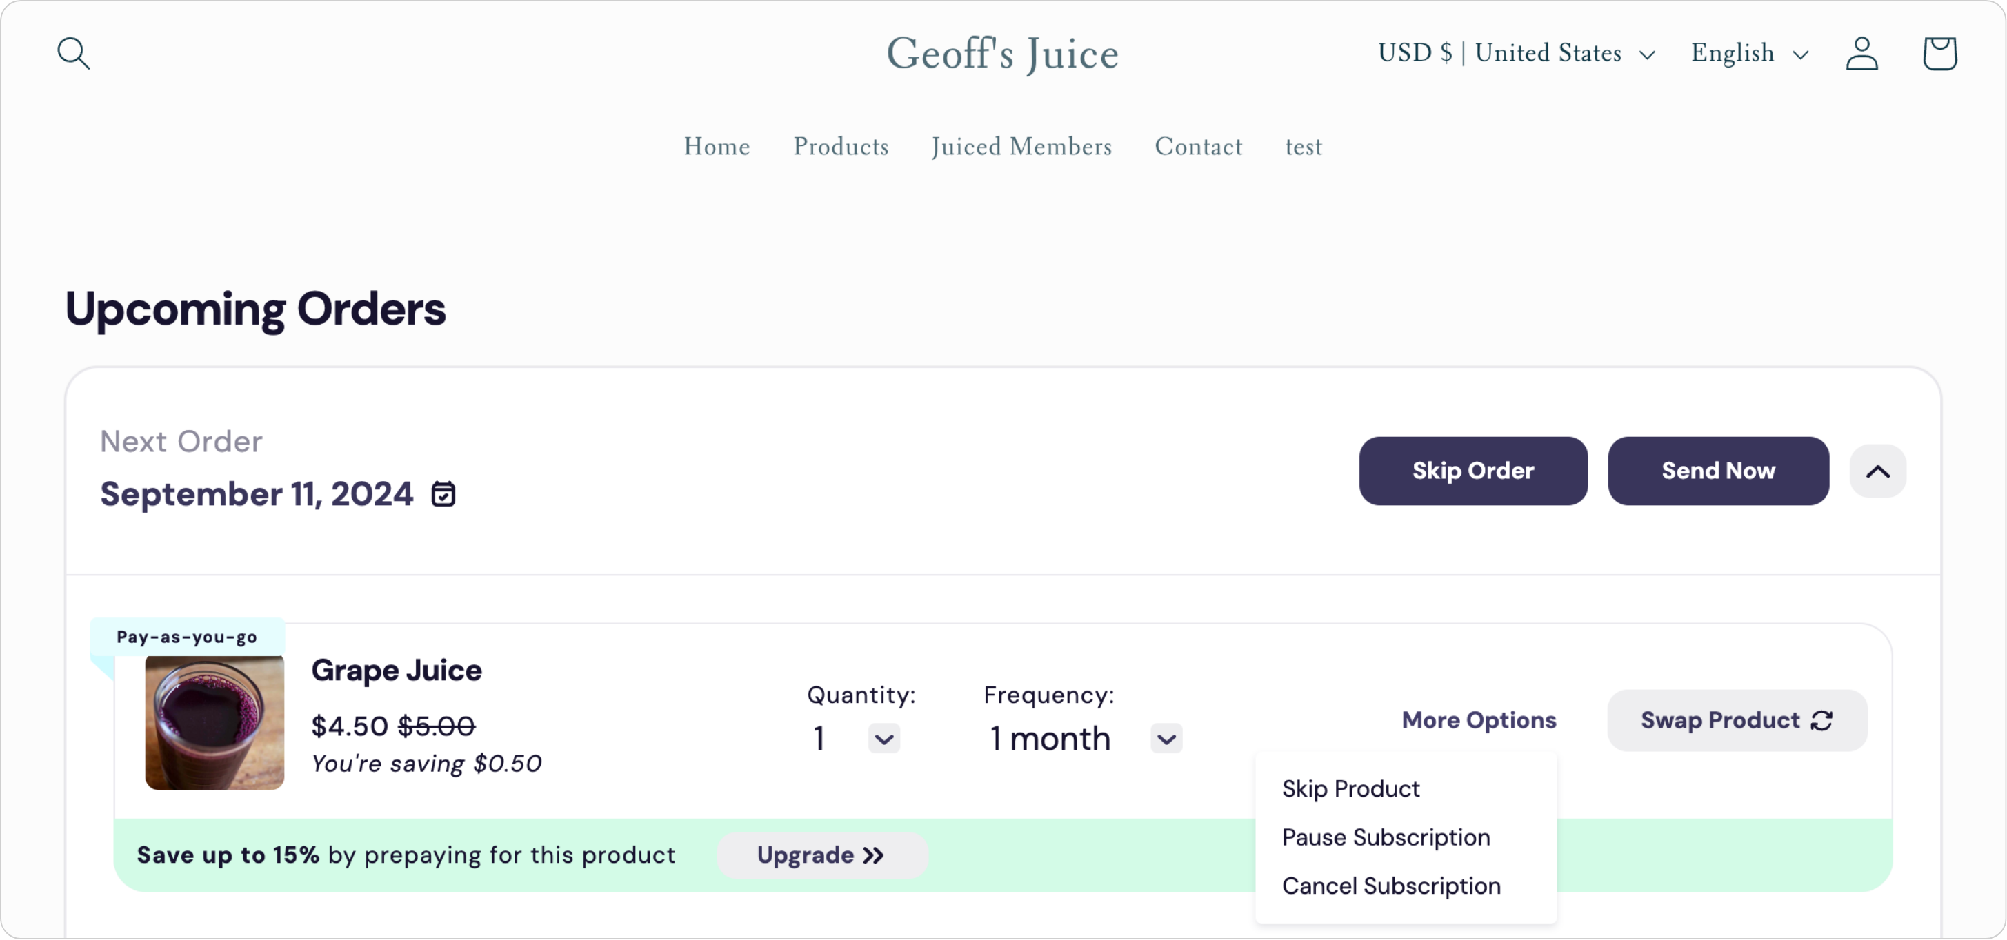Expand the English language selector
The image size is (2007, 940).
coord(1749,53)
